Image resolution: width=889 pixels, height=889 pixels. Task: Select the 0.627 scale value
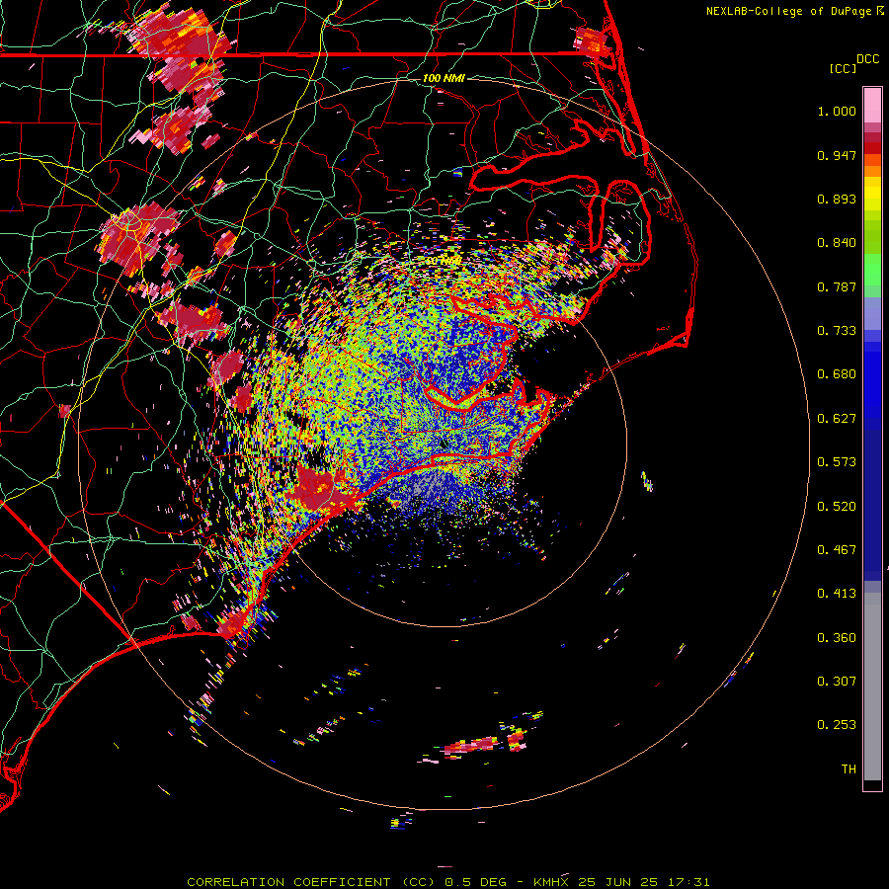[x=837, y=419]
